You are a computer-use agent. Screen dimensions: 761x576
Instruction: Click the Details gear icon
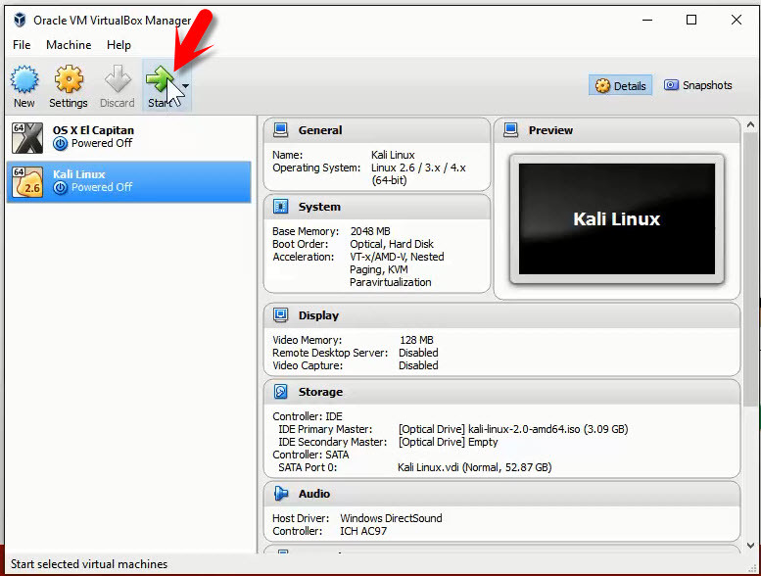coord(602,86)
